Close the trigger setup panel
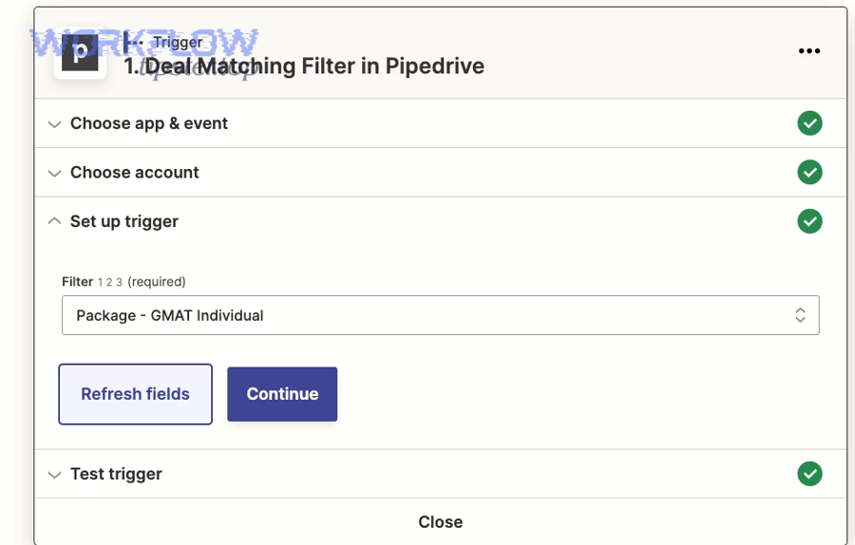Viewport: 855px width, 545px height. [440, 521]
